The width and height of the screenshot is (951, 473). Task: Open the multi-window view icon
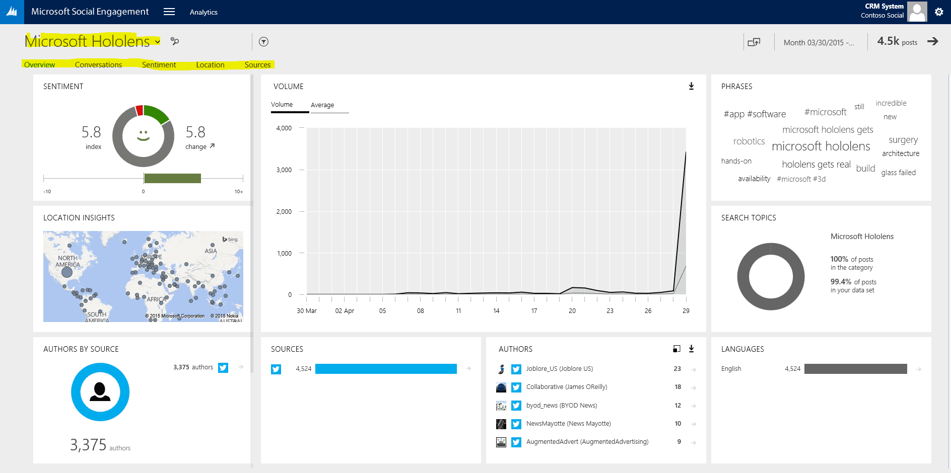click(754, 42)
